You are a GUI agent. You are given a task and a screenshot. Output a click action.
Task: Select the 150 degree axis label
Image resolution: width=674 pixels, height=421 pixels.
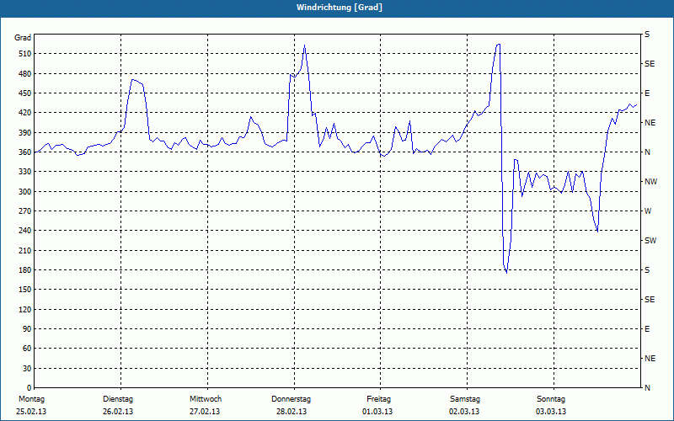(25, 290)
